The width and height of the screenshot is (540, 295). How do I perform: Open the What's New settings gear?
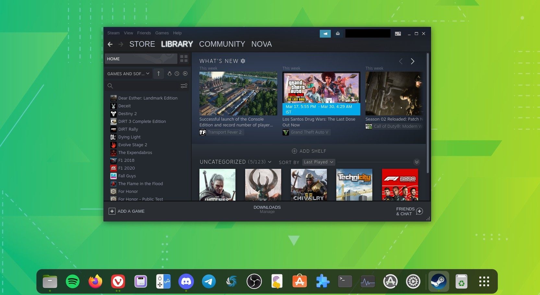tap(243, 61)
